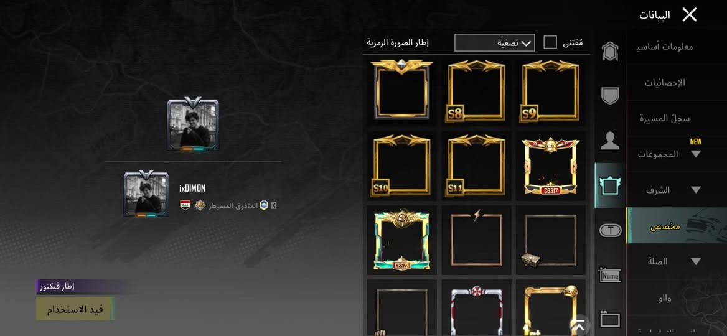Open the profile silhouette avatar category
Viewport: 727px width, 336px height.
(610, 141)
